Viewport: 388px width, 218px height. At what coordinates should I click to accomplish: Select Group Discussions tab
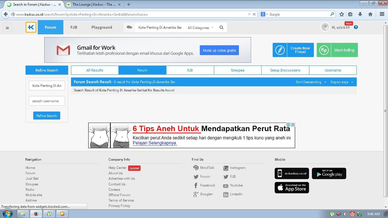pyautogui.click(x=285, y=70)
